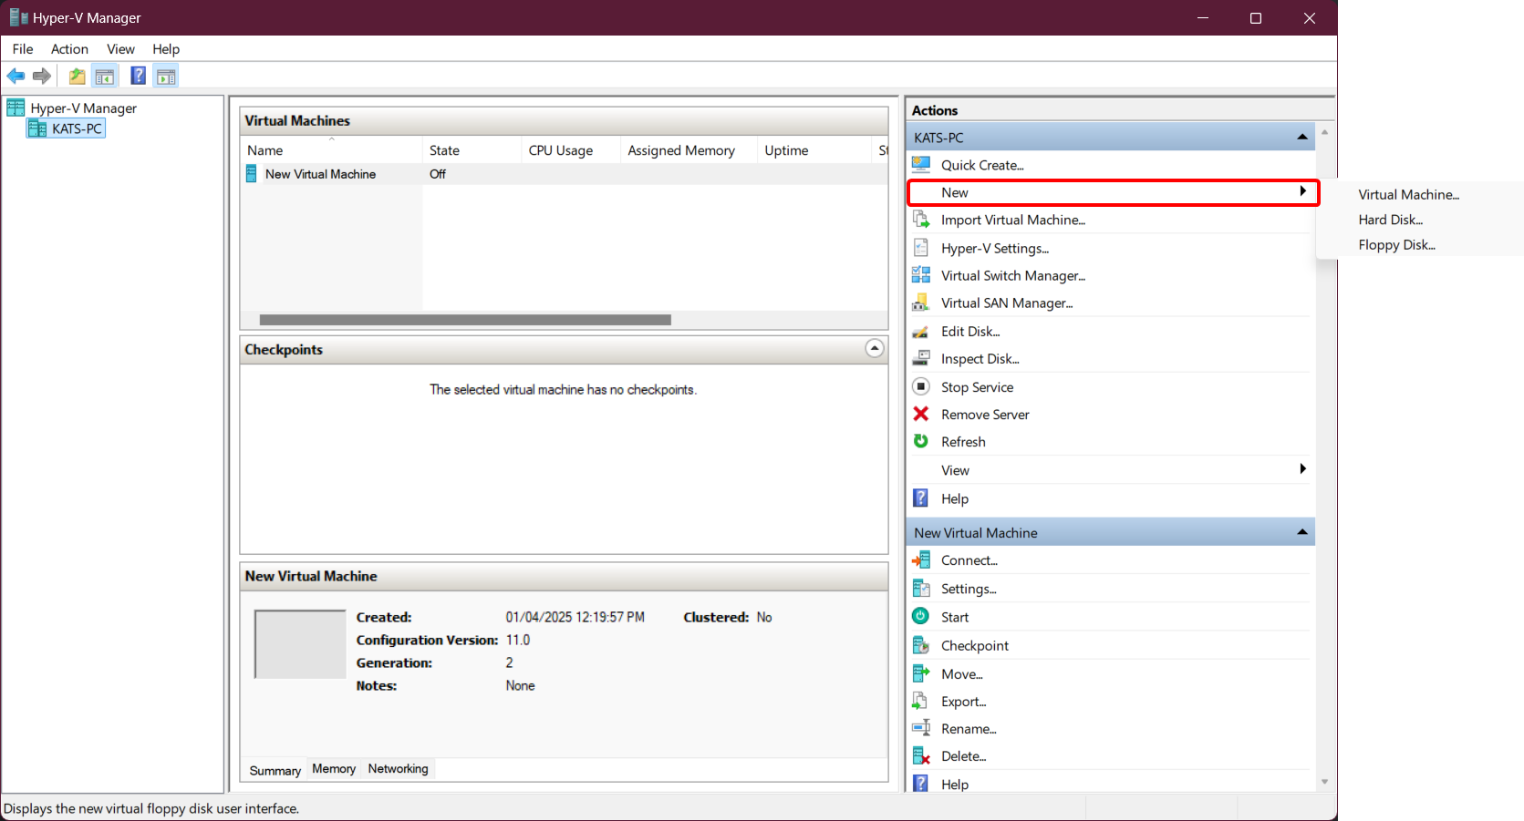
Task: Click the Checkpoint action link
Action: pyautogui.click(x=975, y=645)
